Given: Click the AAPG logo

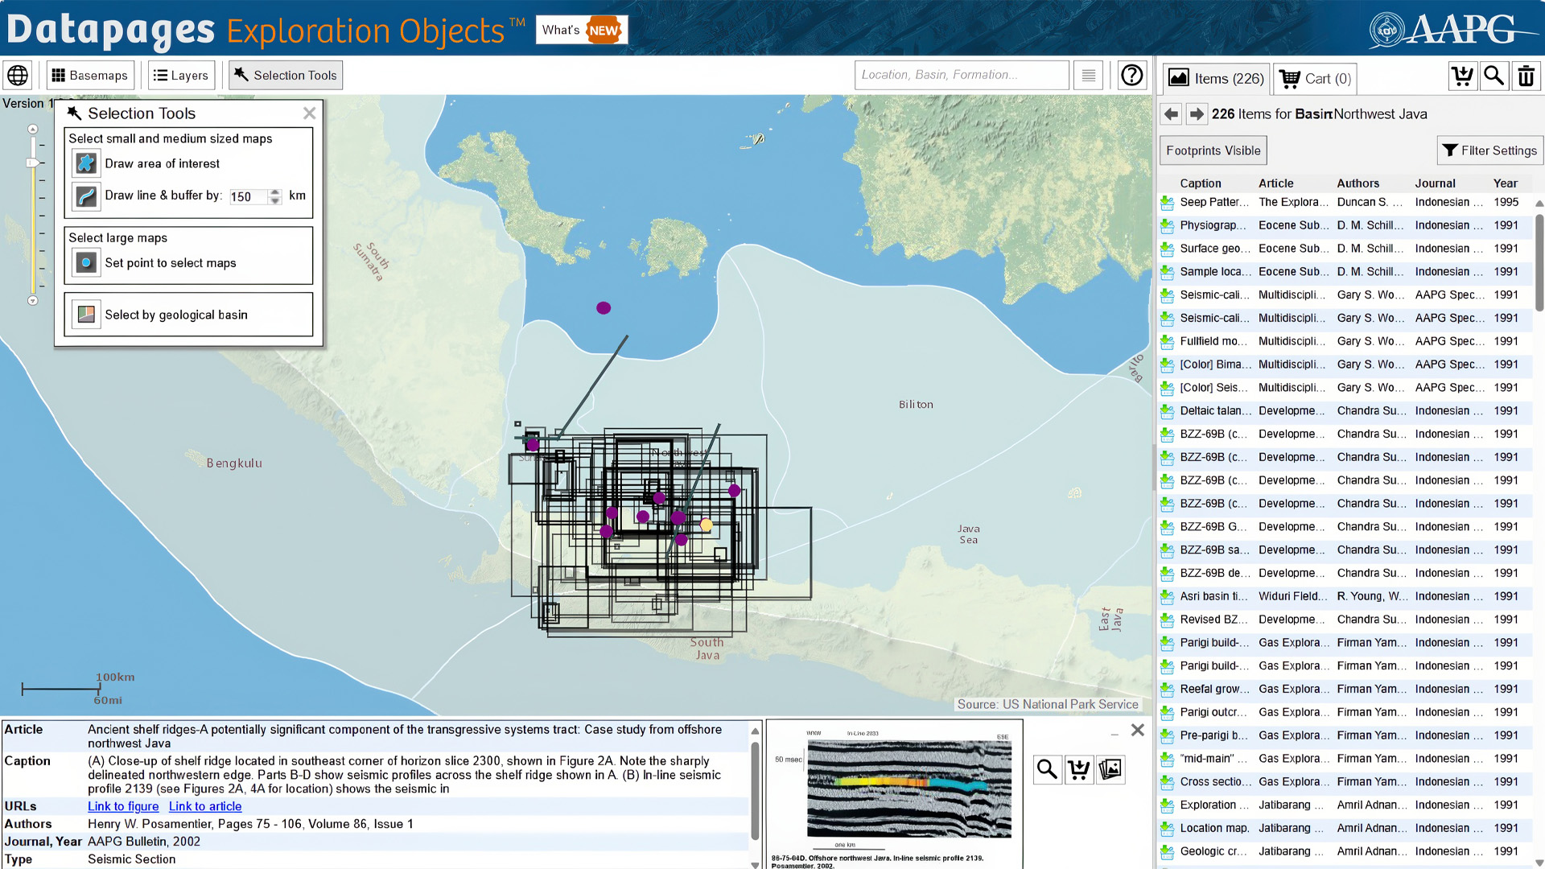Looking at the screenshot, I should pyautogui.click(x=1453, y=29).
